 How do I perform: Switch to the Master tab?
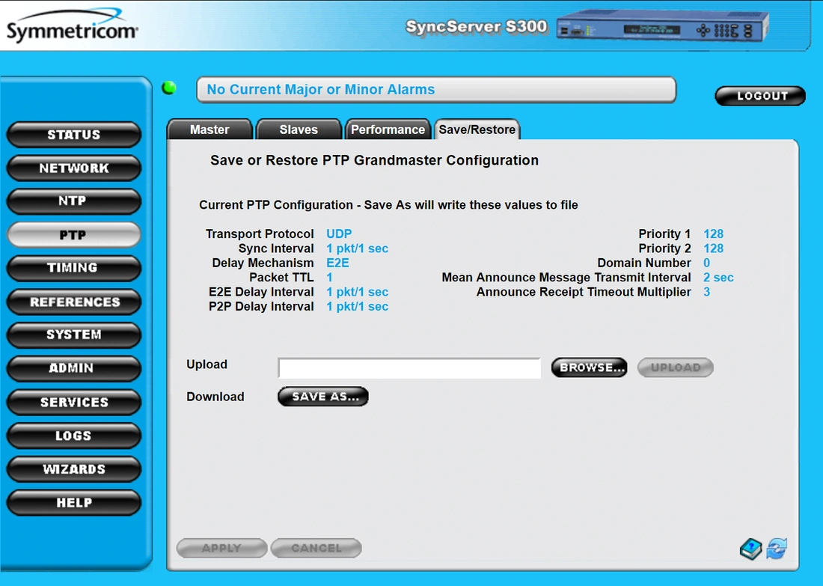[209, 129]
